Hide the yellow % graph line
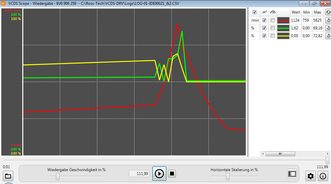The image size is (331, 184). tap(264, 36)
